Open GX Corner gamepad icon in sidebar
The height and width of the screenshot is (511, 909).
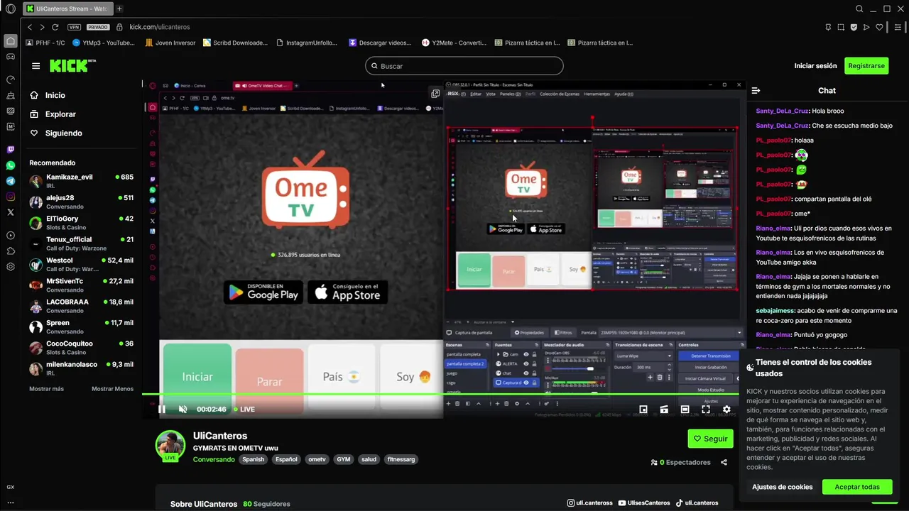[11, 57]
